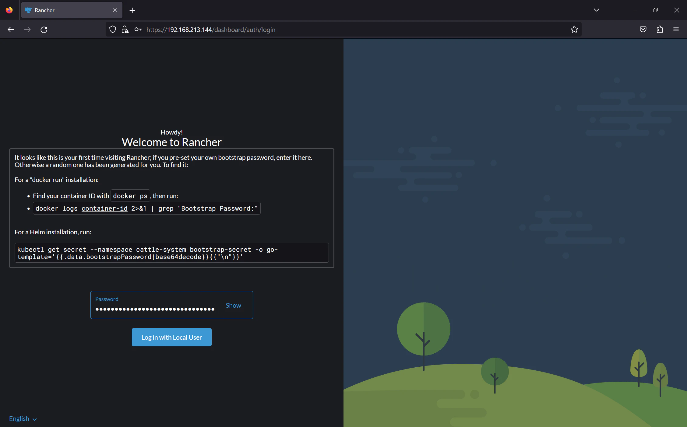Viewport: 687px width, 427px height.
Task: Close the Rancher tab
Action: (x=115, y=10)
